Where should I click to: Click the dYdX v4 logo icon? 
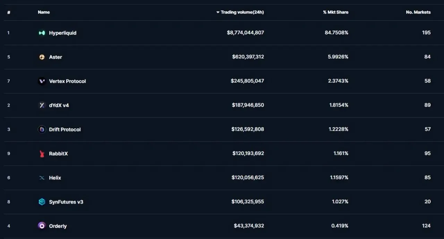click(42, 105)
